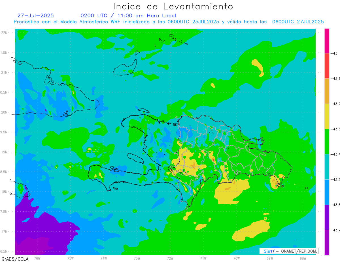The height and width of the screenshot is (262, 340).
Task: Click the legend value "-43.7"
Action: (x=335, y=230)
